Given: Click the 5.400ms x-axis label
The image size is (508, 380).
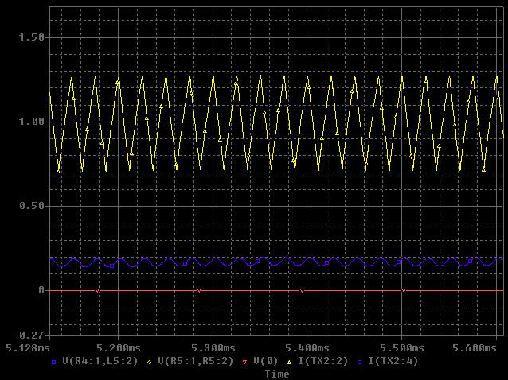Looking at the screenshot, I should pyautogui.click(x=307, y=348).
